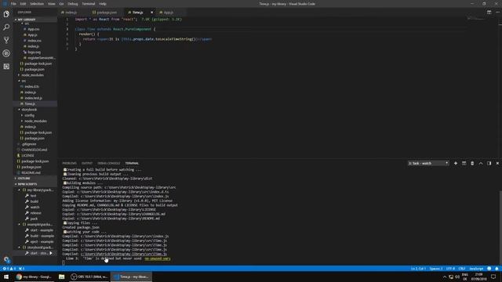
Task: Switch to the Chrome window in taskbar
Action: tap(34, 277)
